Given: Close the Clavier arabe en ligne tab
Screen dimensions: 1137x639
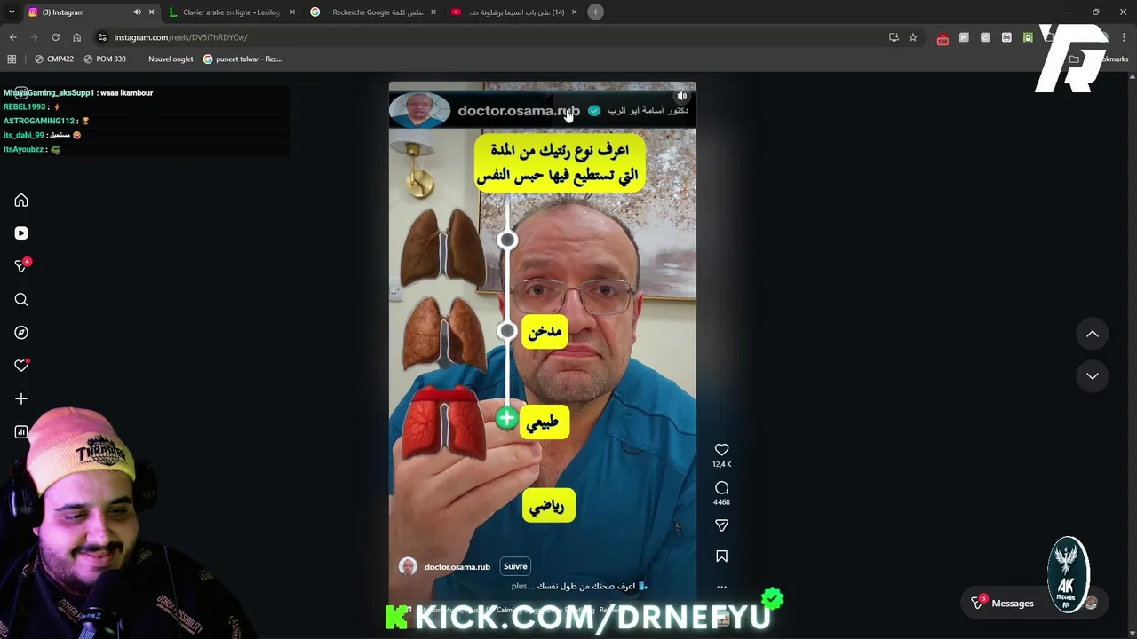Looking at the screenshot, I should (x=292, y=12).
